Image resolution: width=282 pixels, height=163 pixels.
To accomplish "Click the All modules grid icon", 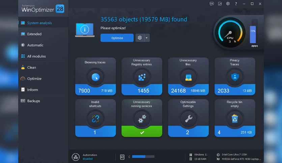I will click(x=23, y=56).
